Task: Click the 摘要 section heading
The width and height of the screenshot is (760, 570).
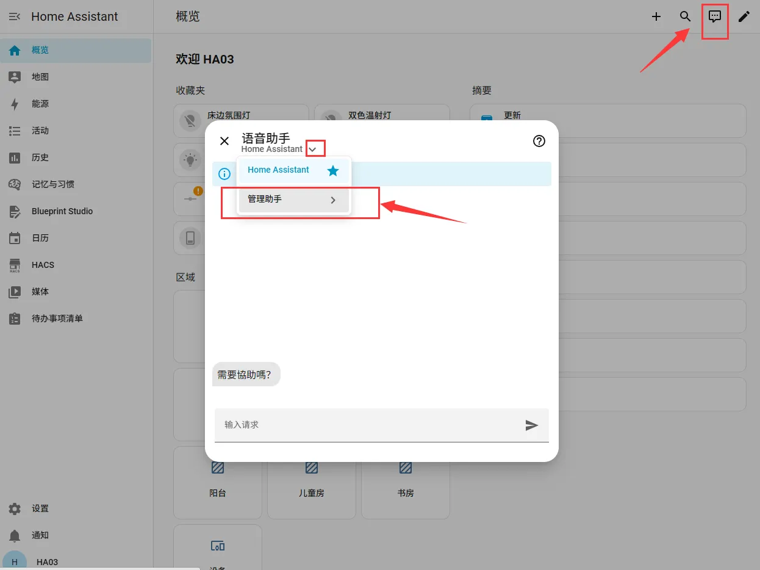Action: point(482,90)
